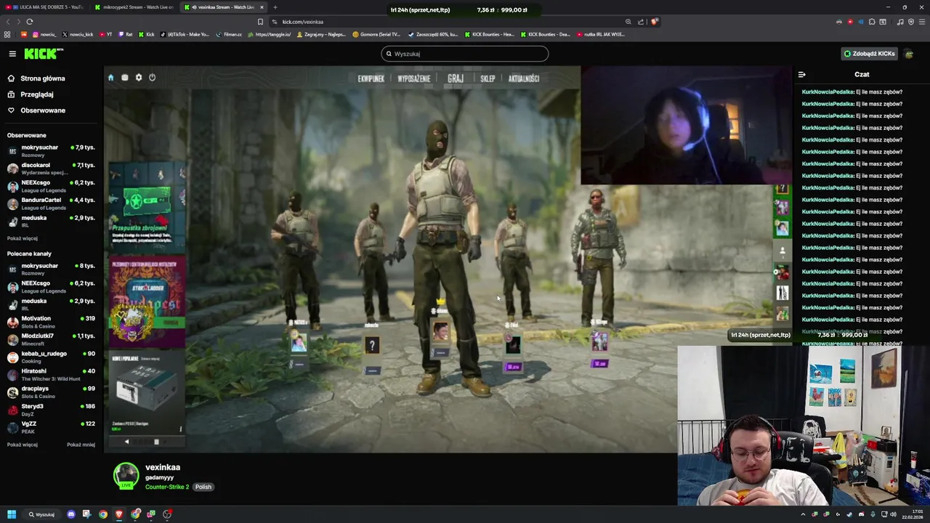Screen dimensions: 930x523
Task: Open Filman.cc bookmark
Action: [230, 34]
